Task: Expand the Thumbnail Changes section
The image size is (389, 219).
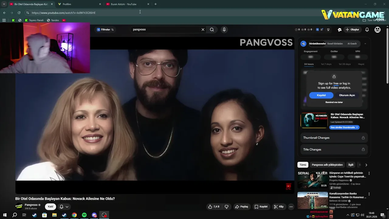Action: [x=334, y=138]
